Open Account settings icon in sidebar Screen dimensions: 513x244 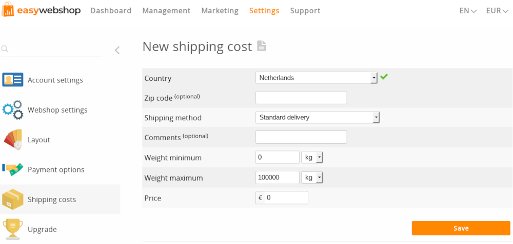[13, 80]
